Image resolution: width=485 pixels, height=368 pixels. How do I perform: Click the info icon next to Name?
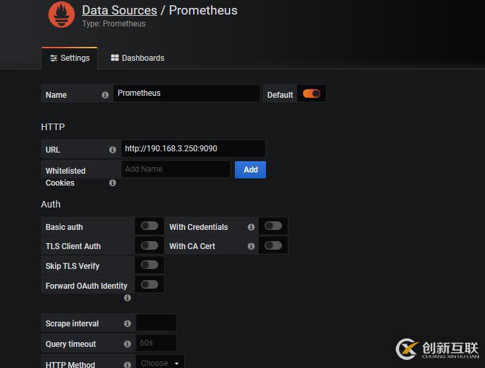pyautogui.click(x=105, y=94)
